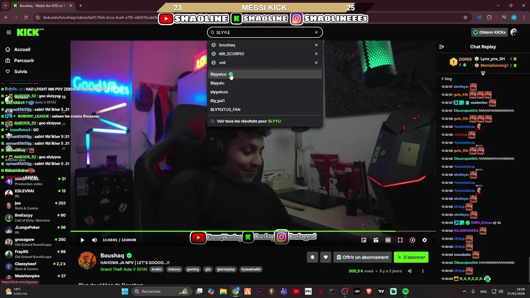Open Chrome tab search chevron
Viewport: 530px width, 298px height.
click(x=6, y=6)
